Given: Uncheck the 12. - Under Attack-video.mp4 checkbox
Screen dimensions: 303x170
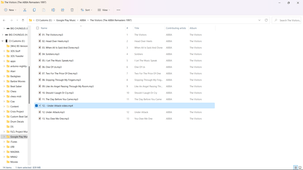Looking at the screenshot, I should (36, 106).
